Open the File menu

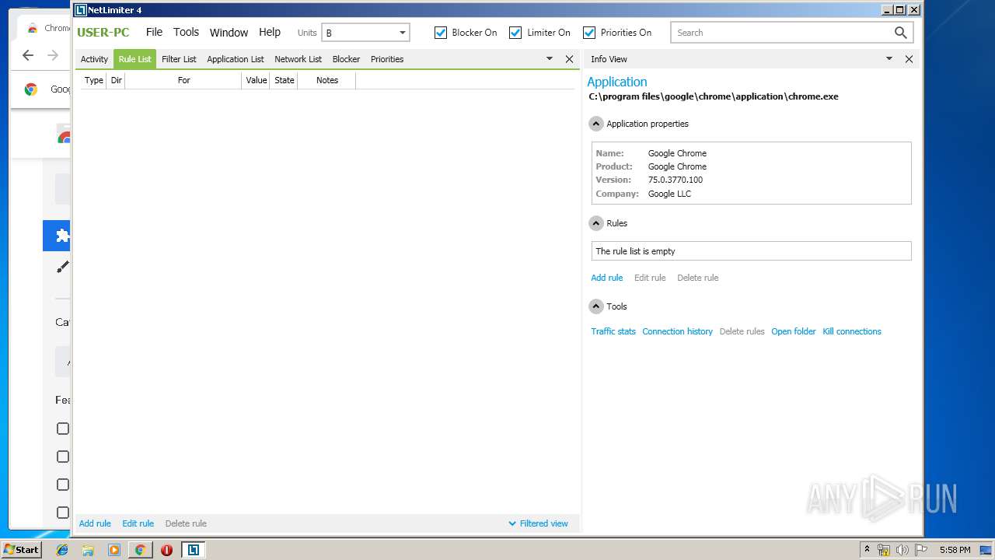click(x=155, y=32)
